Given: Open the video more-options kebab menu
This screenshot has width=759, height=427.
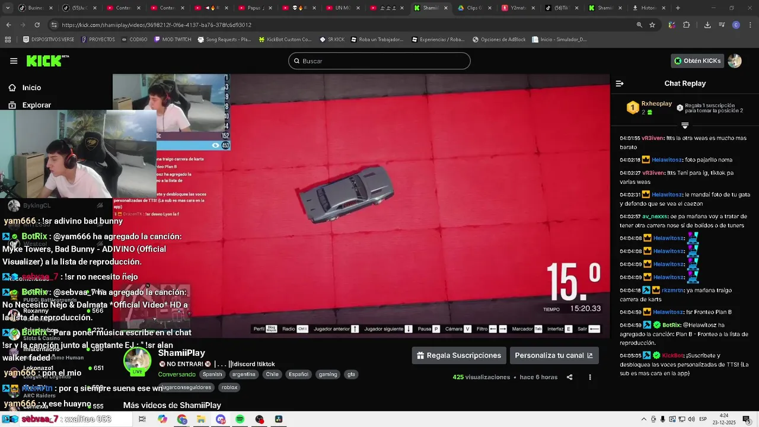Looking at the screenshot, I should [589, 377].
